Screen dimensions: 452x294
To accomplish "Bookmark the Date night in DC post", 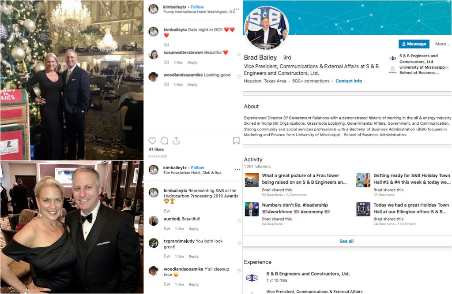I will tap(236, 141).
